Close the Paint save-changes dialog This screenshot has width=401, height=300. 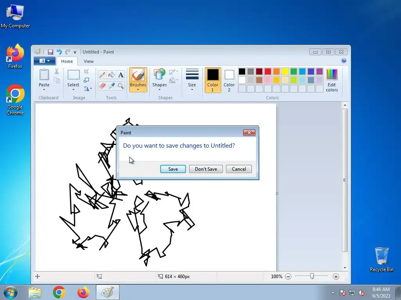(x=249, y=133)
